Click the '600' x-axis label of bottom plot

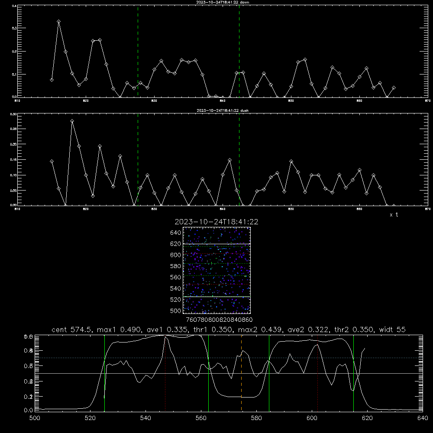tap(312, 418)
